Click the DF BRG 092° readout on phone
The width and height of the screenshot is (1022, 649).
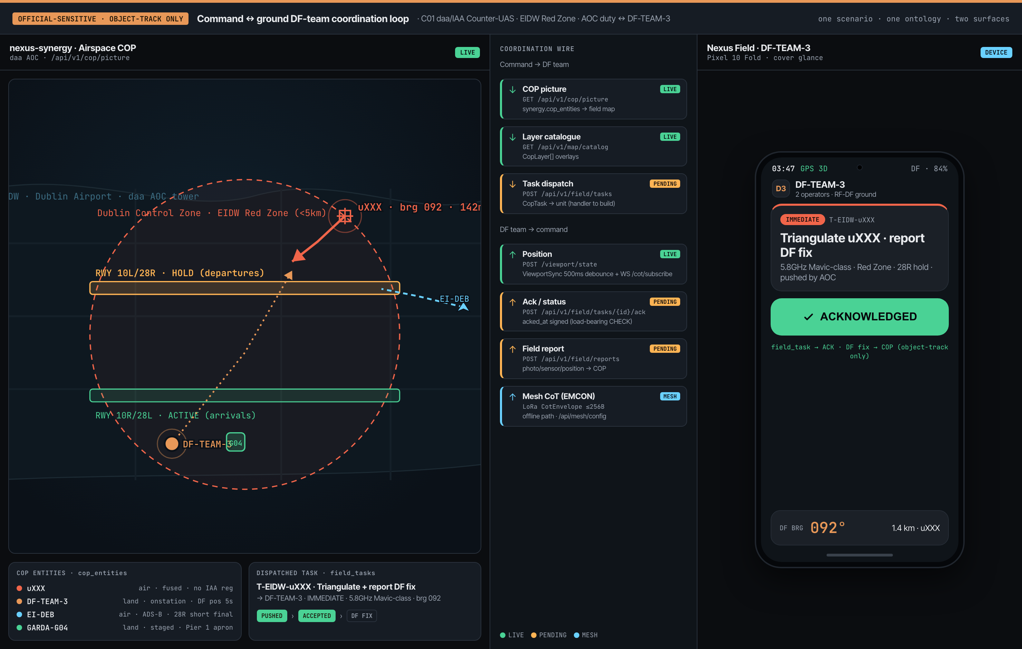[812, 528]
